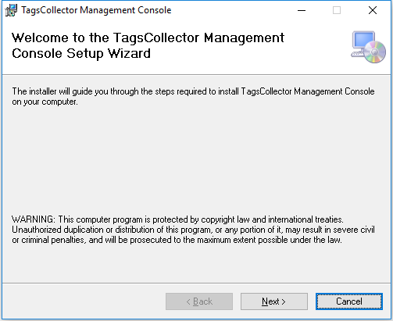The height and width of the screenshot is (321, 393).
Task: Click the 'Console Setup Wizard' heading line
Action: pyautogui.click(x=81, y=54)
